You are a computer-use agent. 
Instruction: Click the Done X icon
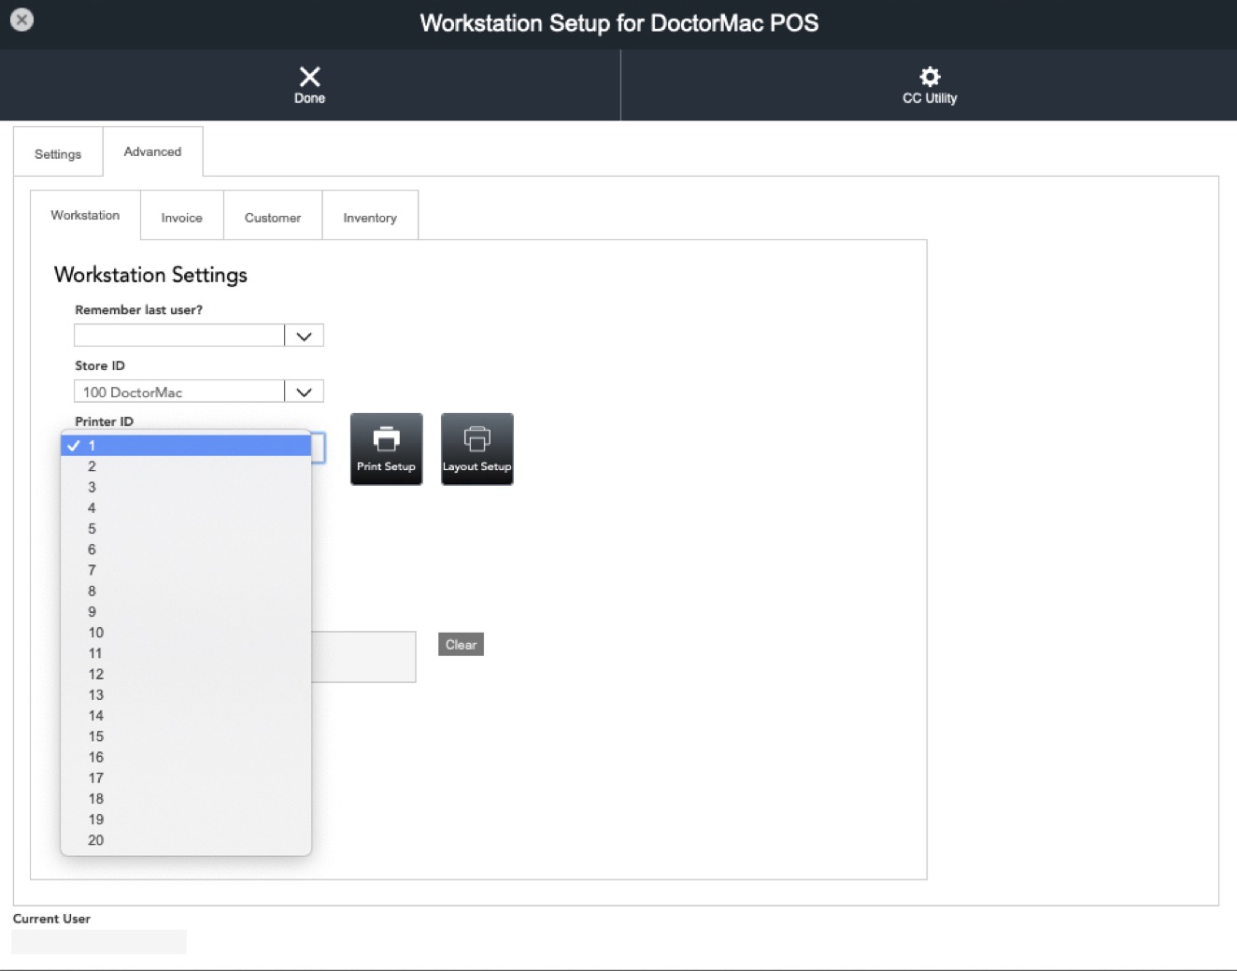coord(309,77)
